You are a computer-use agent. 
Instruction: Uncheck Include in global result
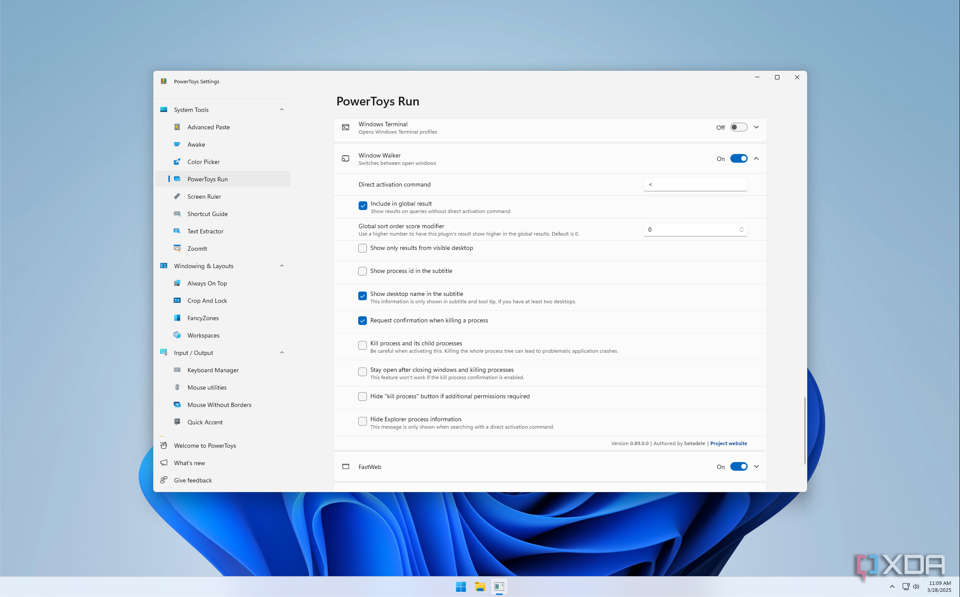tap(363, 206)
